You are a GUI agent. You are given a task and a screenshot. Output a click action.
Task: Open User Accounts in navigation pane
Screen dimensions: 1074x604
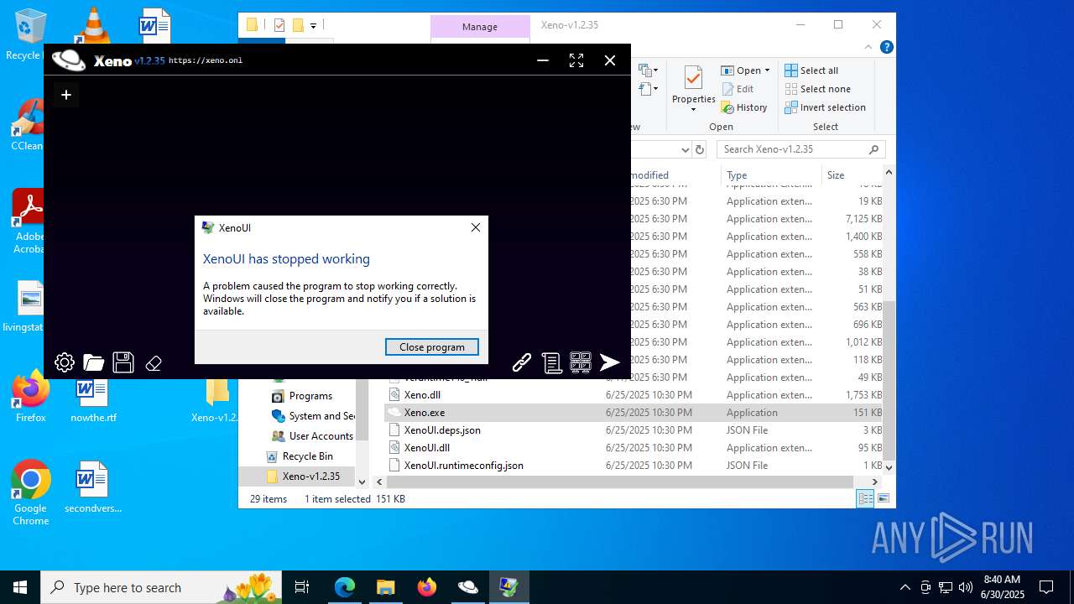tap(312, 436)
